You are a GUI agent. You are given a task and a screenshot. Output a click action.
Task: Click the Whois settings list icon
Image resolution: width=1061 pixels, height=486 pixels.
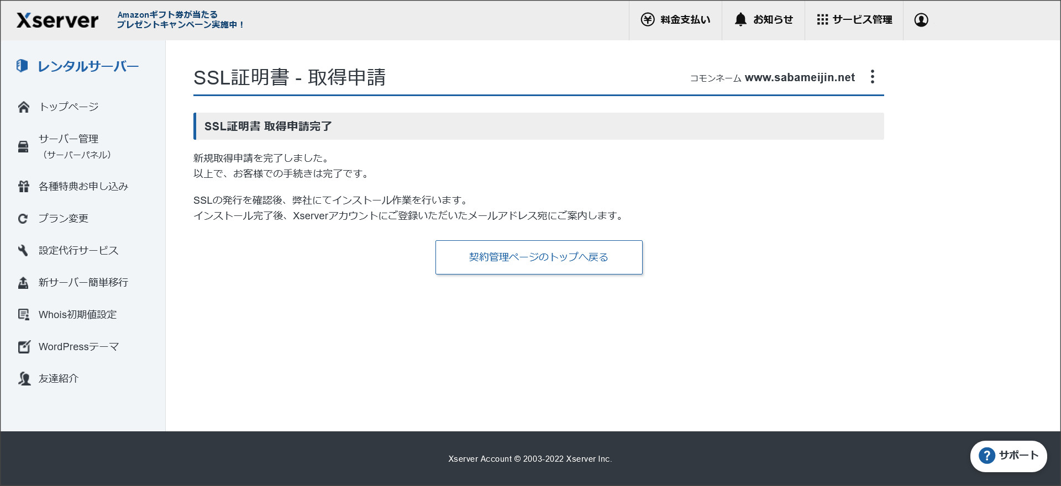[x=24, y=315]
